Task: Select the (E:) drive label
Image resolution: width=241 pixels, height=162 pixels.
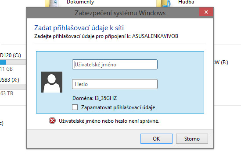Action: (221, 62)
